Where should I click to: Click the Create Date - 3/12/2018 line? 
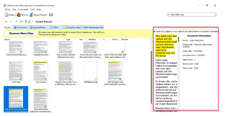coord(192,51)
